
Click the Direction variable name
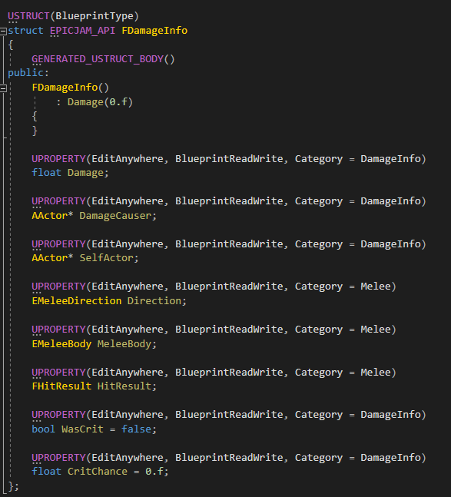coord(154,301)
